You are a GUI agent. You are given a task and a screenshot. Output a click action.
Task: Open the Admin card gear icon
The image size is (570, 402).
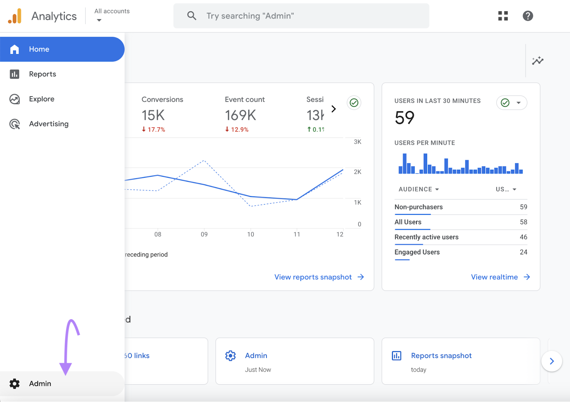pyautogui.click(x=230, y=355)
